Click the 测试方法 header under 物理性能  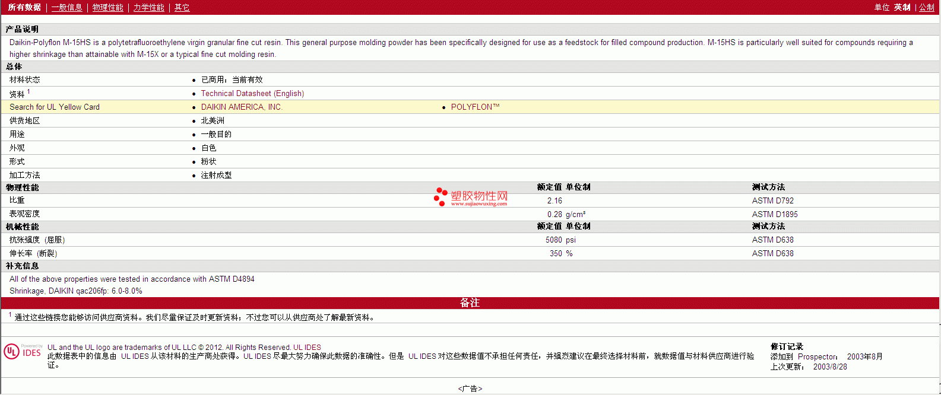[x=768, y=187]
